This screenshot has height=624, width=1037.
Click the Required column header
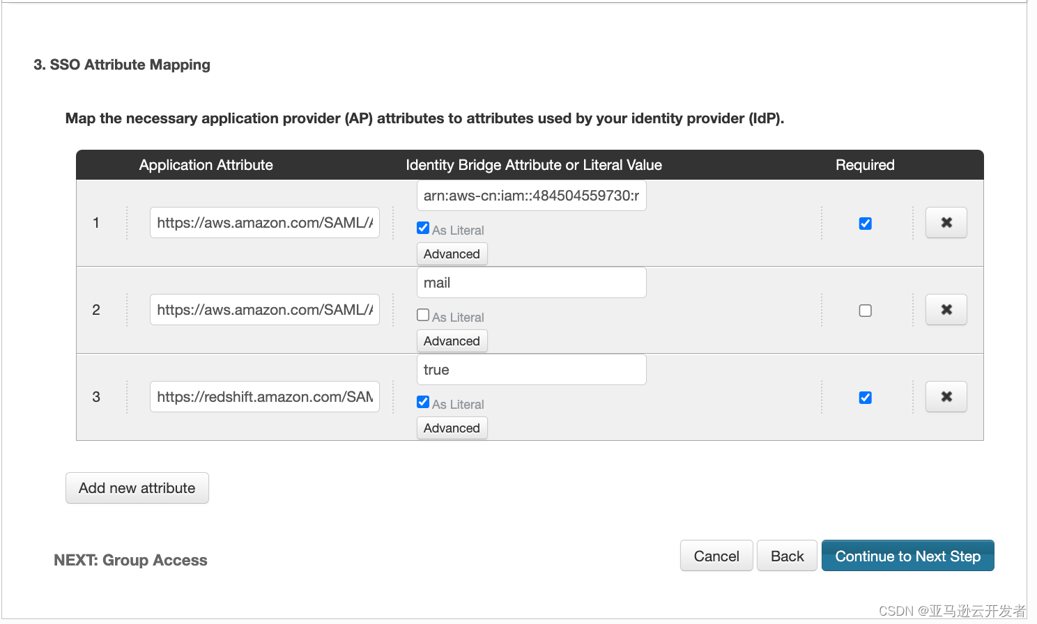click(865, 165)
